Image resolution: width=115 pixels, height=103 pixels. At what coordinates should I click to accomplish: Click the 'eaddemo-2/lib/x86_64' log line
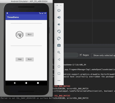pyautogui.click(x=75, y=65)
